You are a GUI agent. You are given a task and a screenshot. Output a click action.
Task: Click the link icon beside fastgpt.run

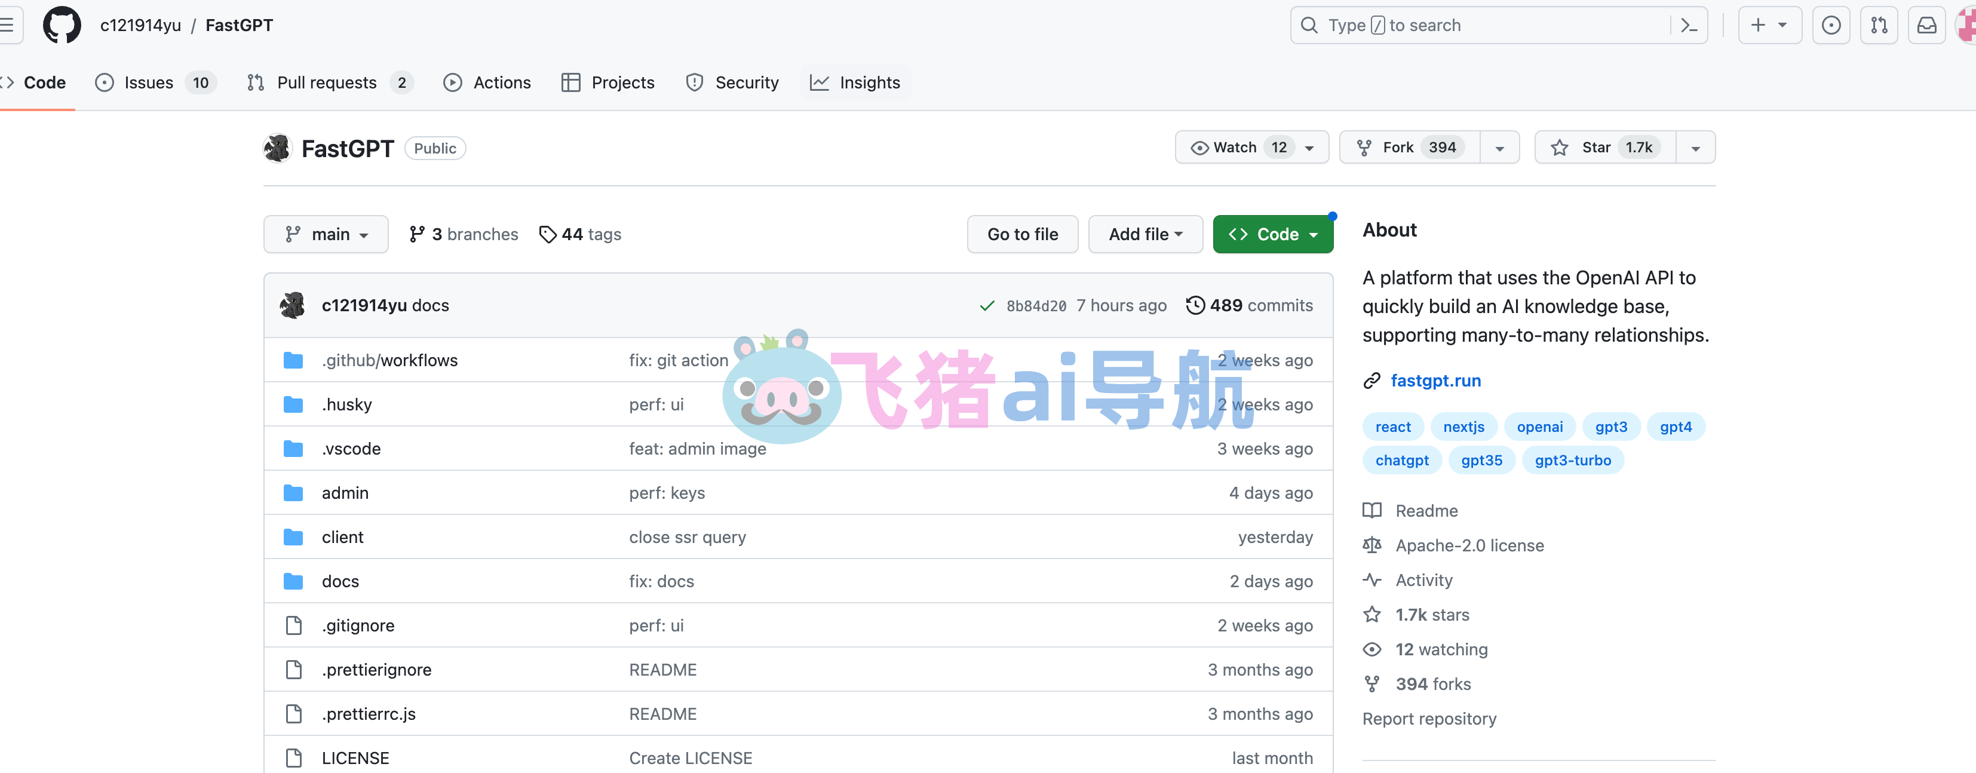1371,381
